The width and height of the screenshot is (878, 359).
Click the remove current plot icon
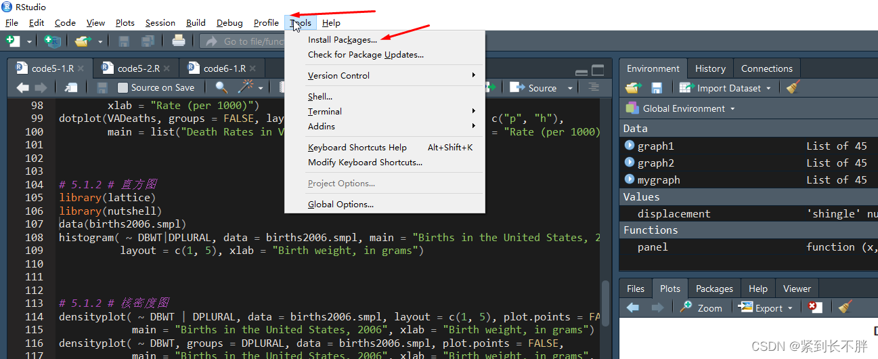[x=814, y=308]
